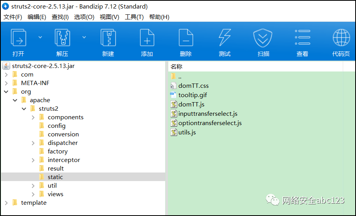Open the 视图(V) menu
This screenshot has height=216, width=356.
coord(110,17)
